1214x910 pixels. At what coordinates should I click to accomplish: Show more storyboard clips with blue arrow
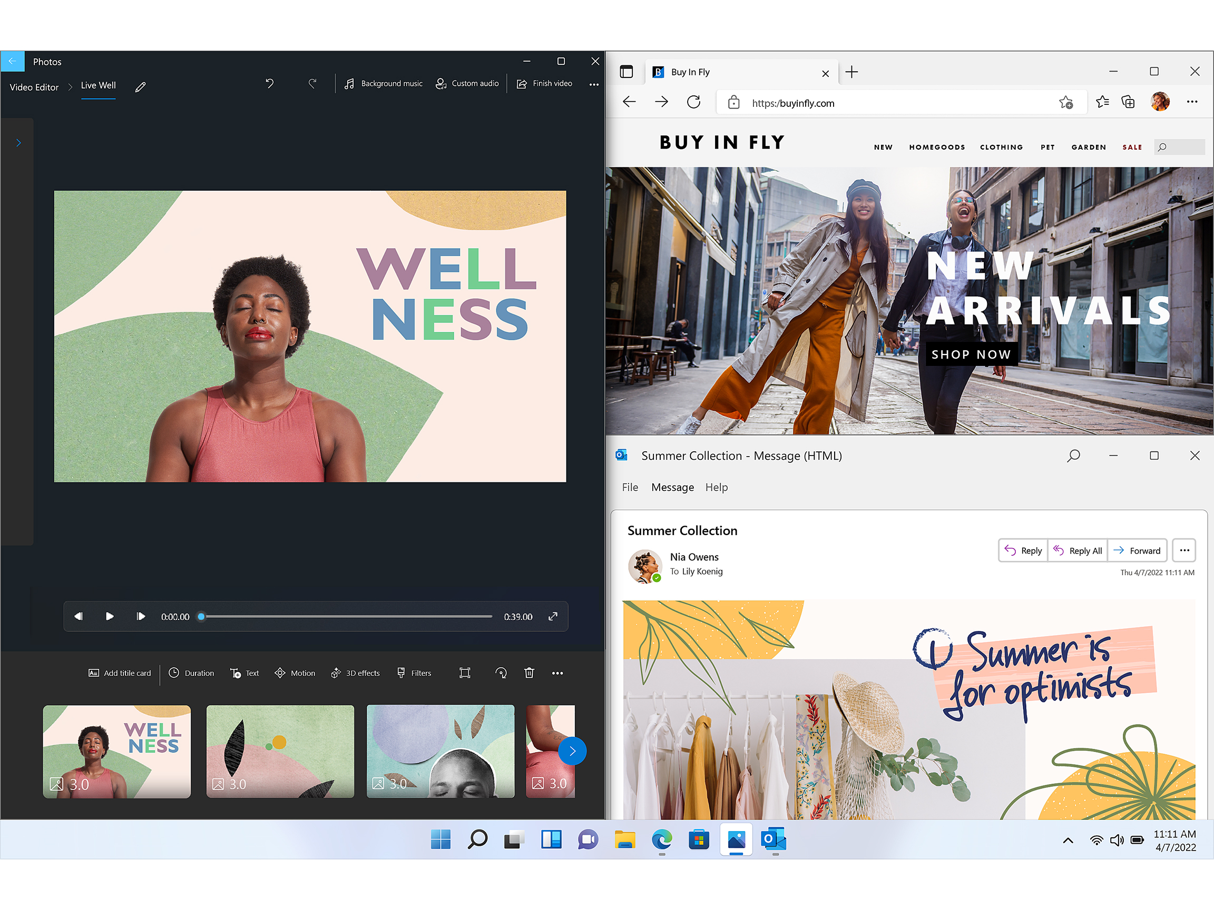click(572, 751)
